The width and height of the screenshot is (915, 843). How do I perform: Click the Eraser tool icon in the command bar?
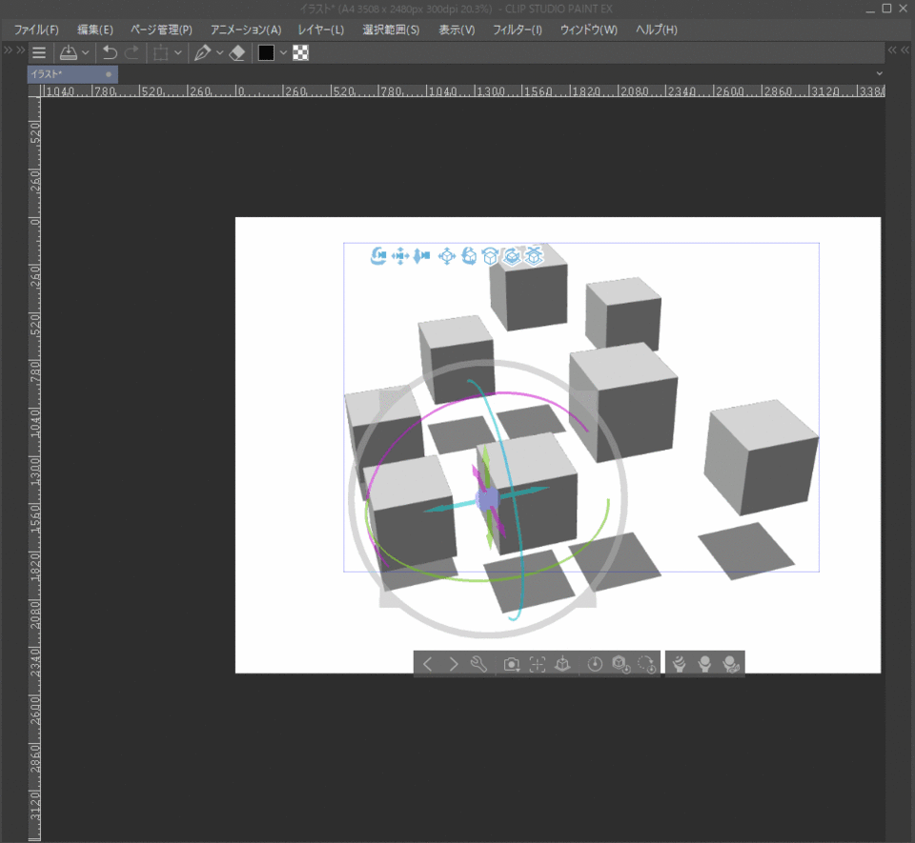coord(238,53)
